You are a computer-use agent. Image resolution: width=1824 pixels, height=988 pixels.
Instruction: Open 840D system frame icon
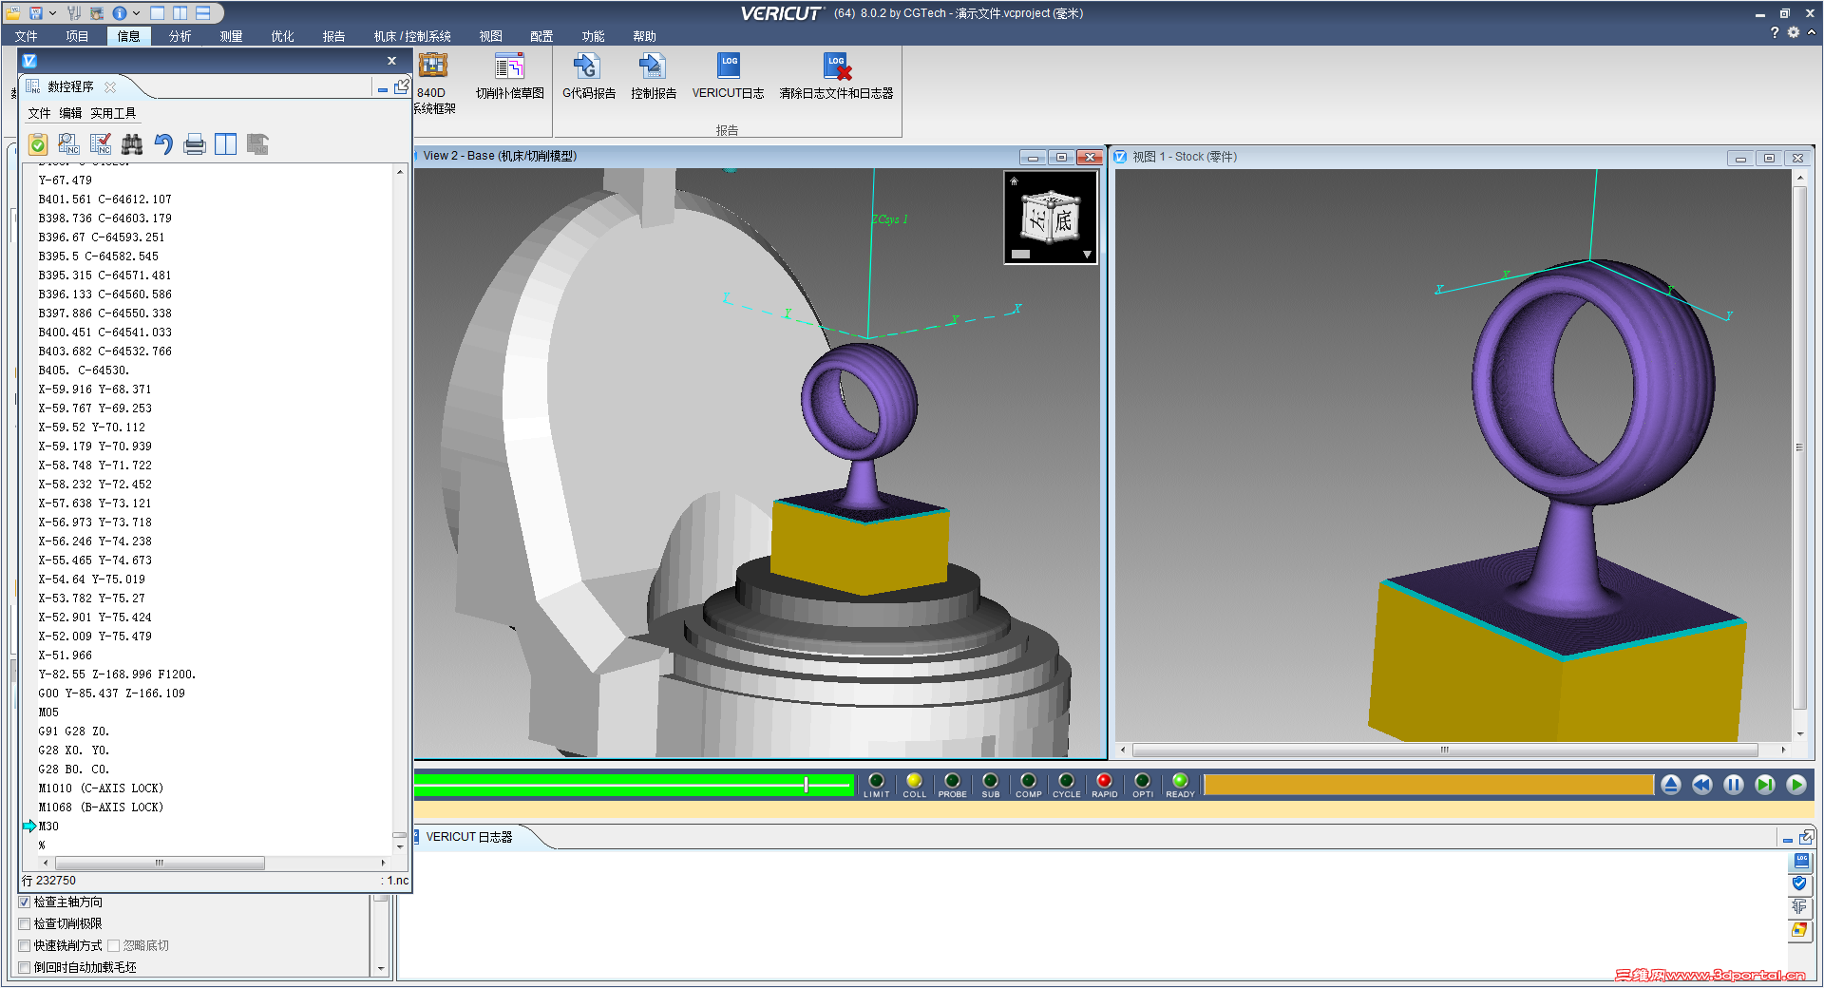point(433,66)
